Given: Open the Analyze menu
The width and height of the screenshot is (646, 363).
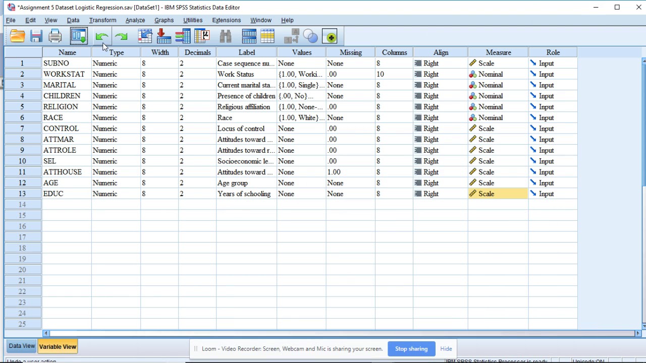Looking at the screenshot, I should coord(135,20).
